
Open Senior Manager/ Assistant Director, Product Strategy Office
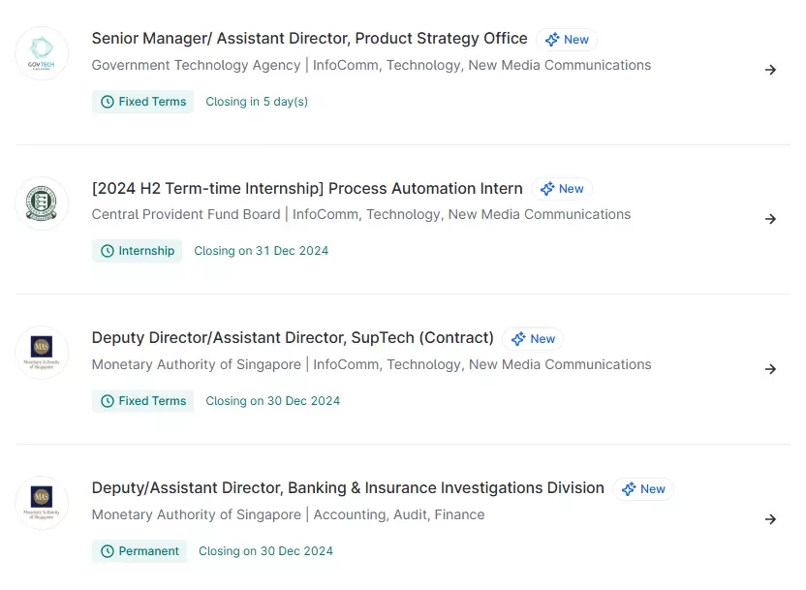point(309,39)
